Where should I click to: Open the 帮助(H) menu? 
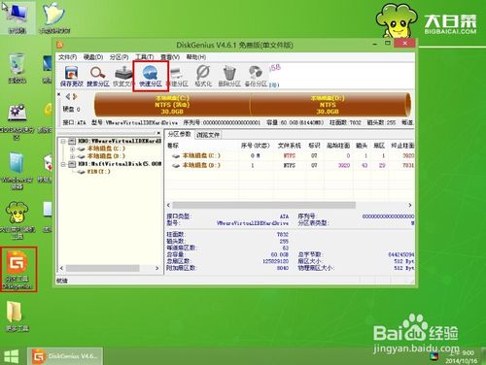tap(196, 57)
